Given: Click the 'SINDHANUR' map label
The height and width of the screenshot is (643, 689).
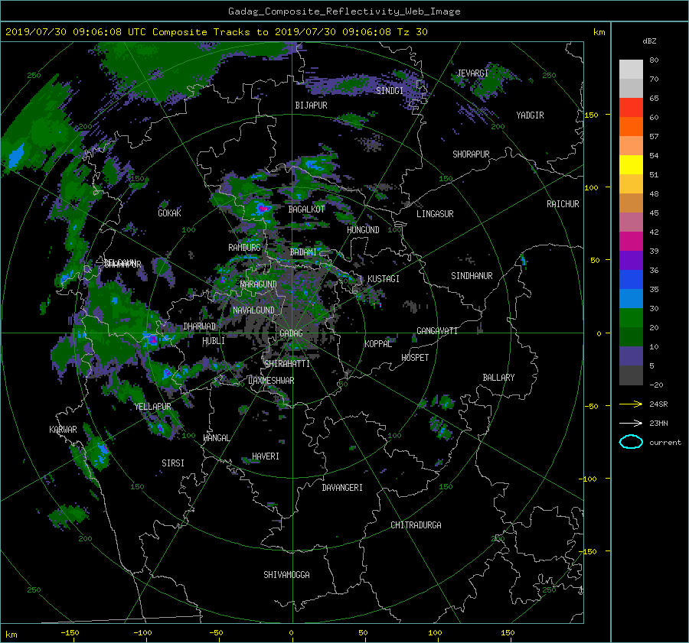Looking at the screenshot, I should coord(472,276).
